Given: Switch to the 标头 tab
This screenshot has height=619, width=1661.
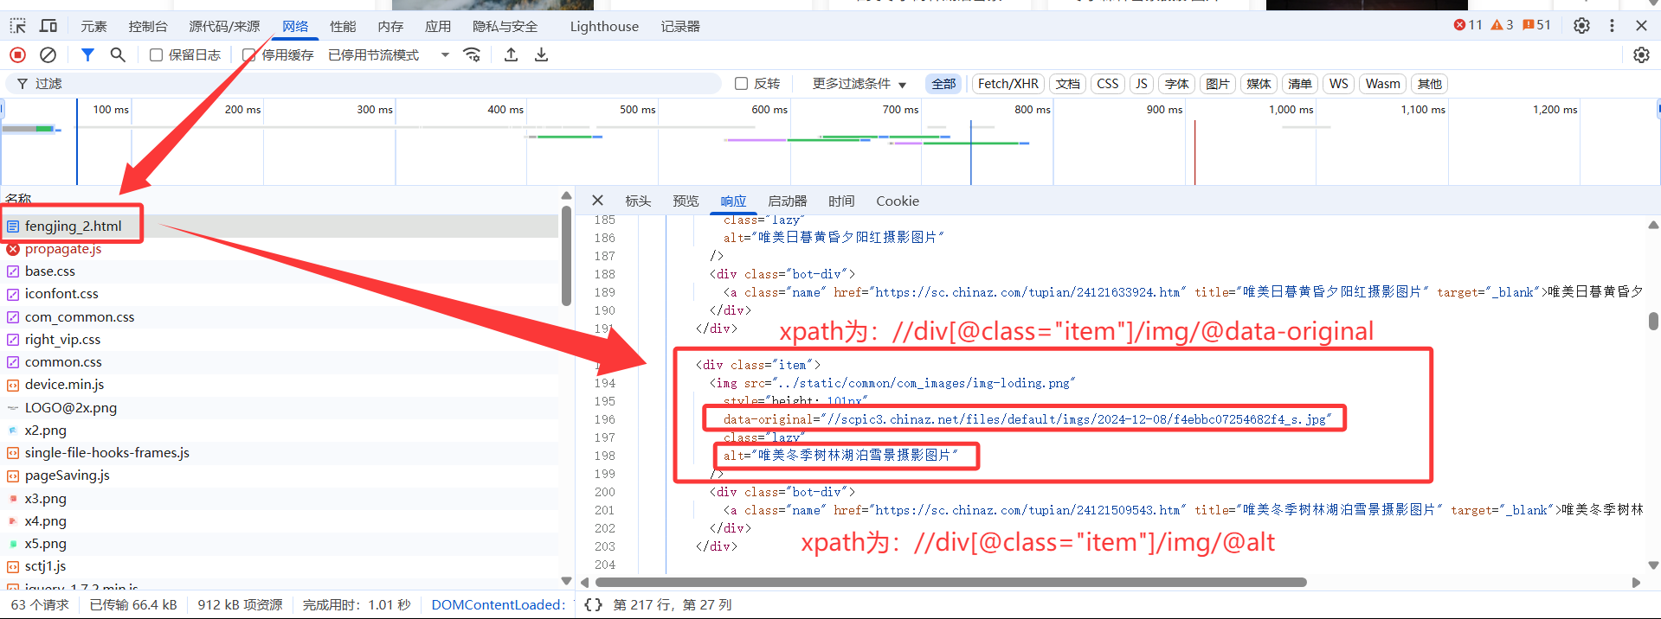Looking at the screenshot, I should (x=638, y=201).
